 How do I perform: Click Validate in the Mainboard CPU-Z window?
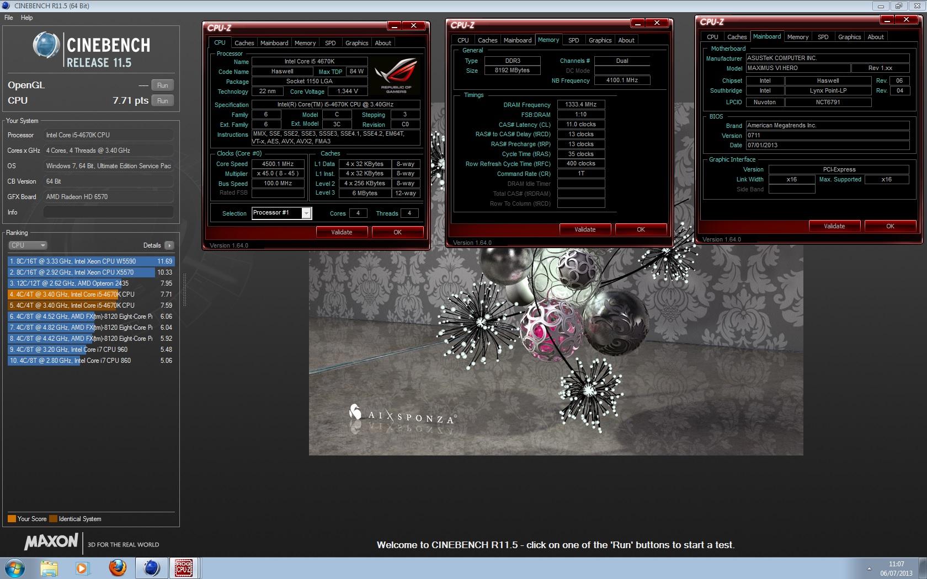pyautogui.click(x=834, y=226)
